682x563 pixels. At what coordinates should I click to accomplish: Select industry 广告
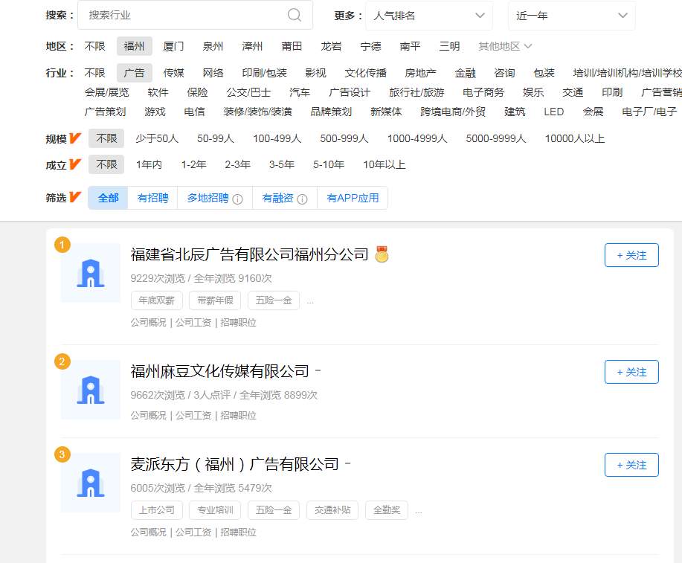point(135,73)
